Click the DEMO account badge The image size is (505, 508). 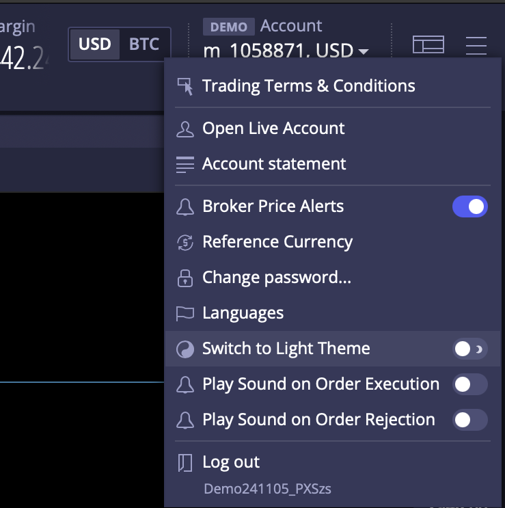[x=228, y=27]
